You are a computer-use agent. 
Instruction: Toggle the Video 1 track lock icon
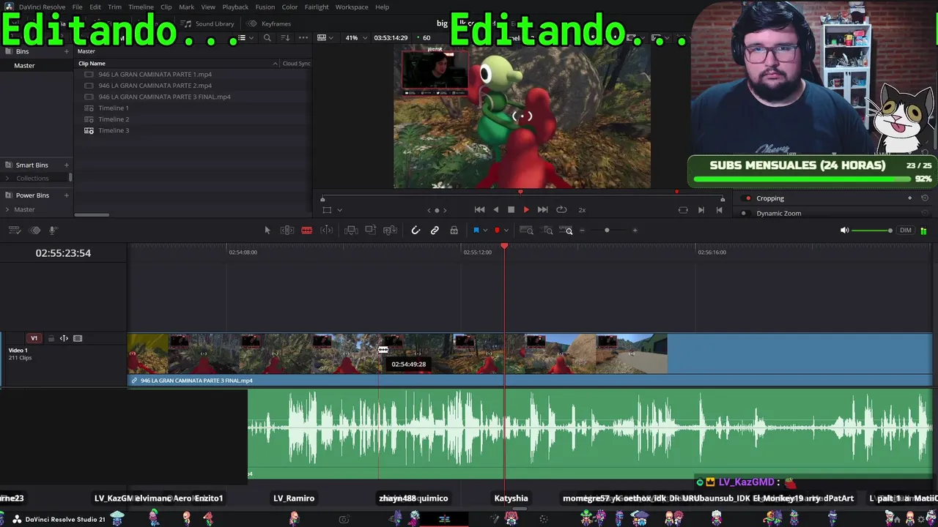click(51, 339)
